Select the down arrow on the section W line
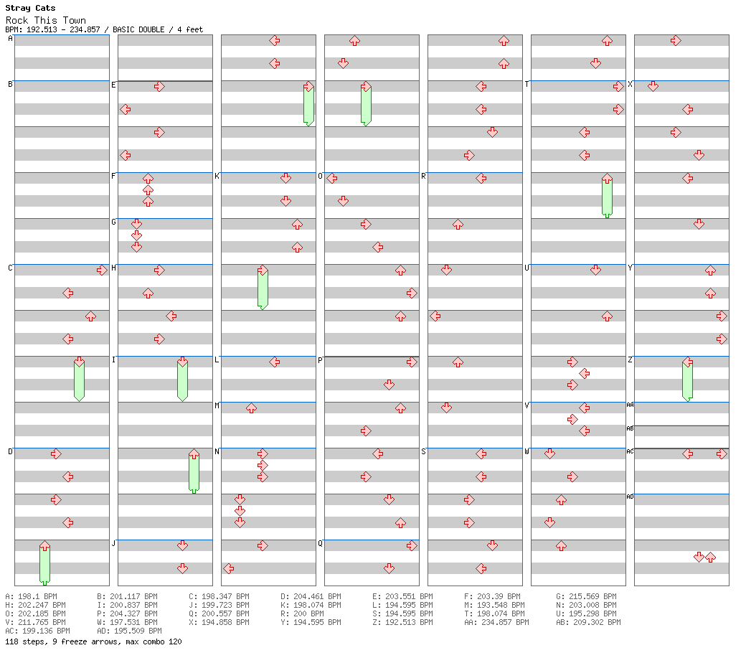Viewport: 746px width, 663px height. point(549,454)
